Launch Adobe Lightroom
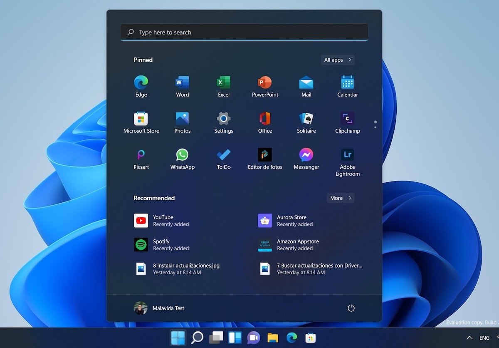 [x=348, y=162]
